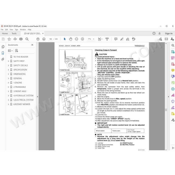Toggle the Bookmarks panel icon
This screenshot has height=175, width=175.
tap(3, 53)
